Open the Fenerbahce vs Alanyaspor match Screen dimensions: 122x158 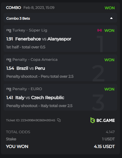coord(43,39)
